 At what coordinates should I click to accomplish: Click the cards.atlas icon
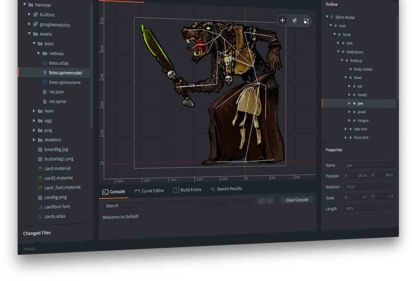pos(40,217)
